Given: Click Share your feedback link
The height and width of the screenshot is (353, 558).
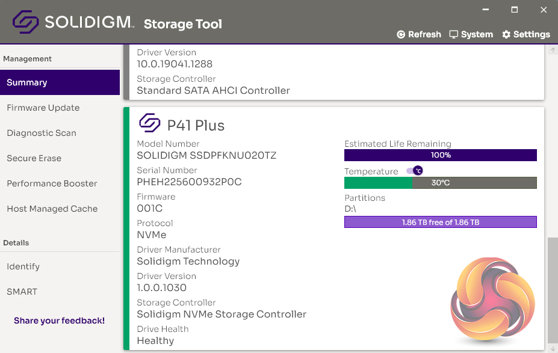Looking at the screenshot, I should 60,321.
